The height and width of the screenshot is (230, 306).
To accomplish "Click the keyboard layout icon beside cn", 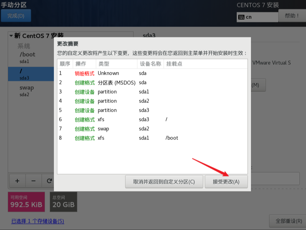I will pyautogui.click(x=241, y=17).
